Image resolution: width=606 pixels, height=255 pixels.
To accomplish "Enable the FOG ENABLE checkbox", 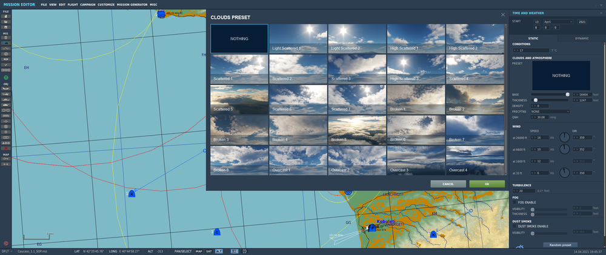I will pyautogui.click(x=514, y=202).
